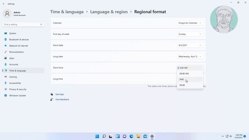The height and width of the screenshot is (140, 249).
Task: Click the Personalization brush icon
Action: click(x=5, y=52)
